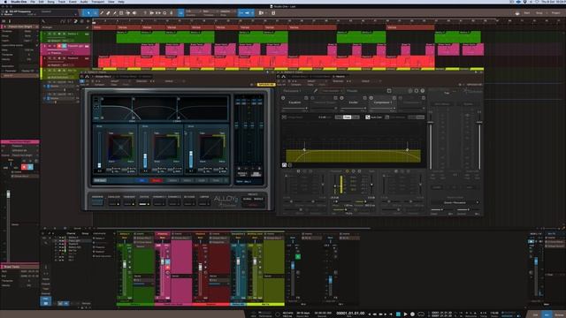Adjust the teal mixer channel fader
The width and height of the screenshot is (566, 318).
238,261
